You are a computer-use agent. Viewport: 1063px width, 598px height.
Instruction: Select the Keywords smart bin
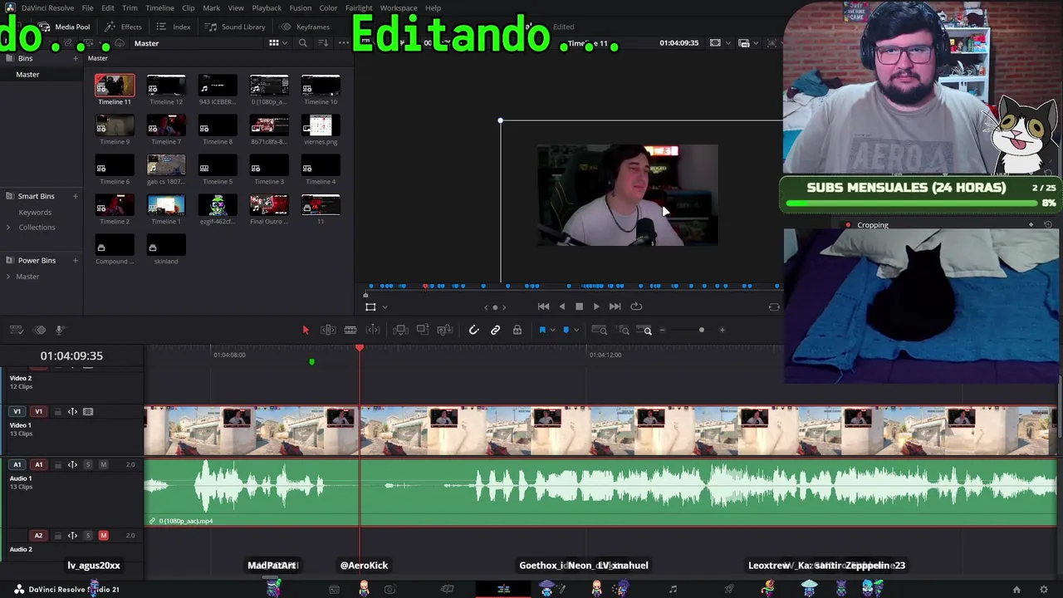pyautogui.click(x=35, y=212)
